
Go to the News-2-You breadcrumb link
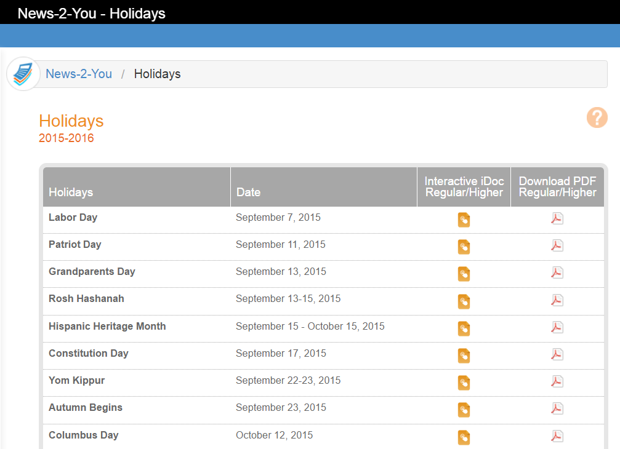(x=79, y=74)
